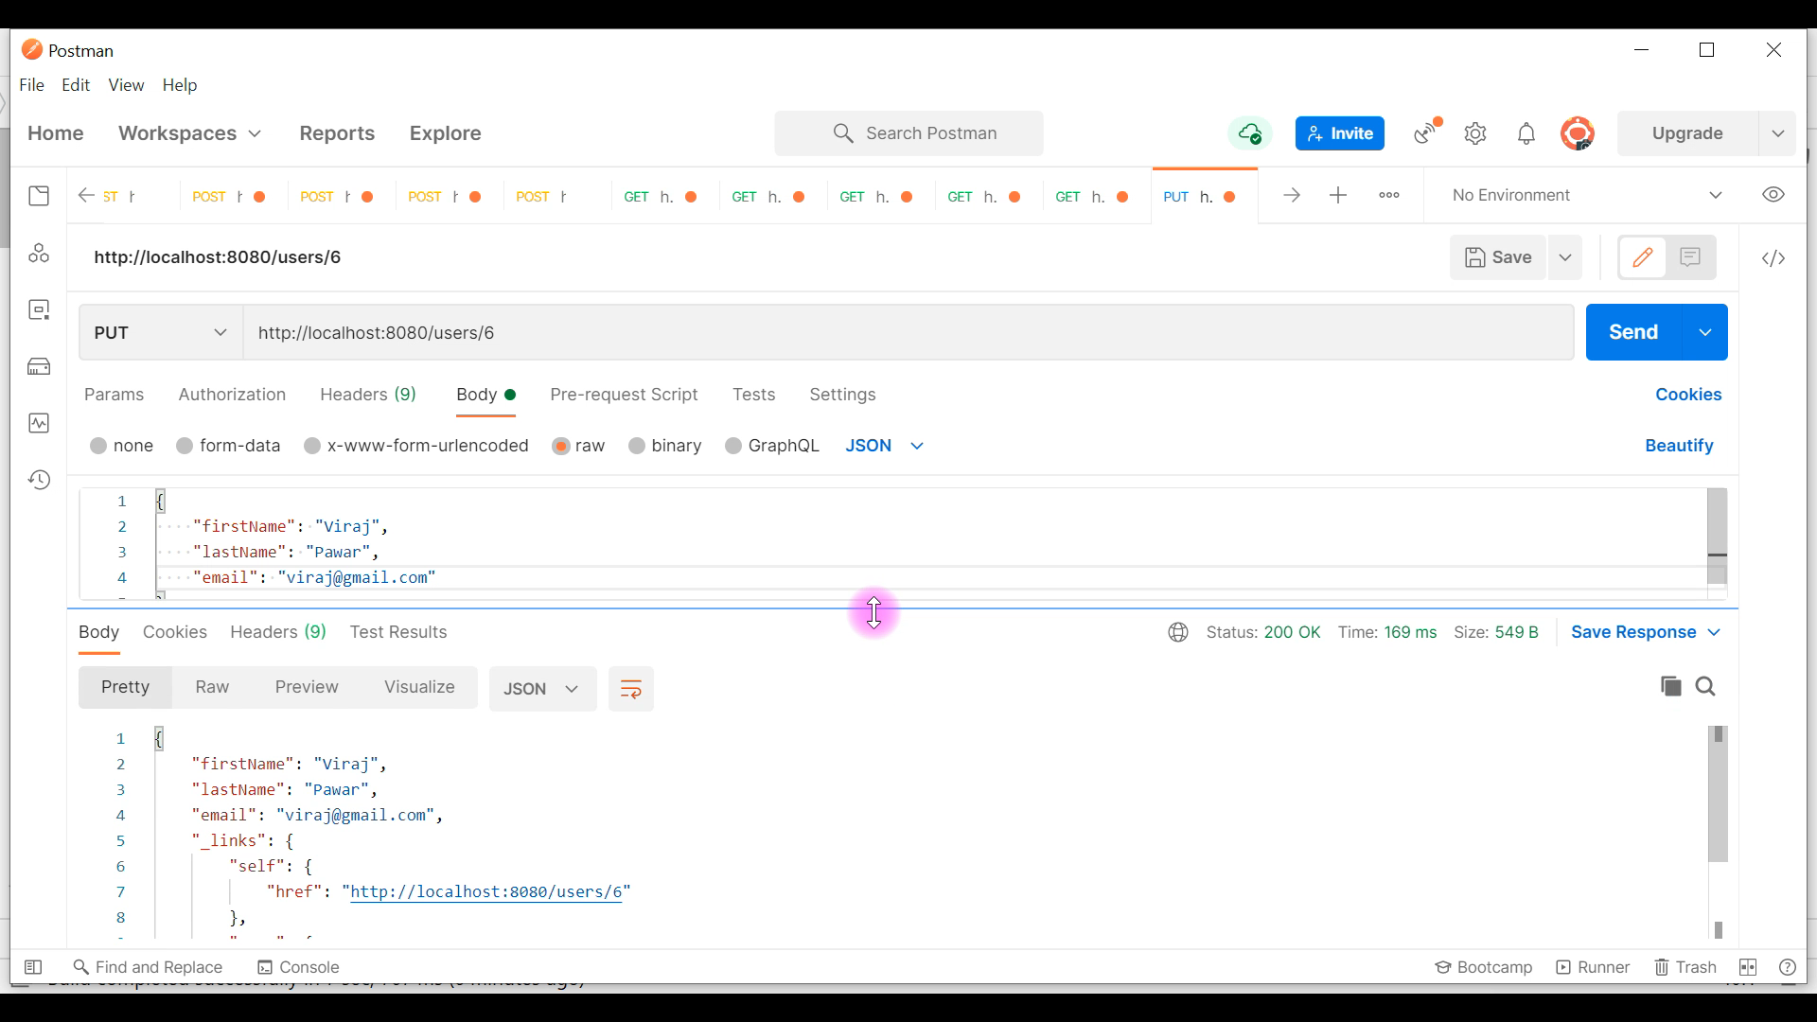Screen dimensions: 1817x1022
Task: Open Postman settings via gear icon
Action: (x=1476, y=133)
